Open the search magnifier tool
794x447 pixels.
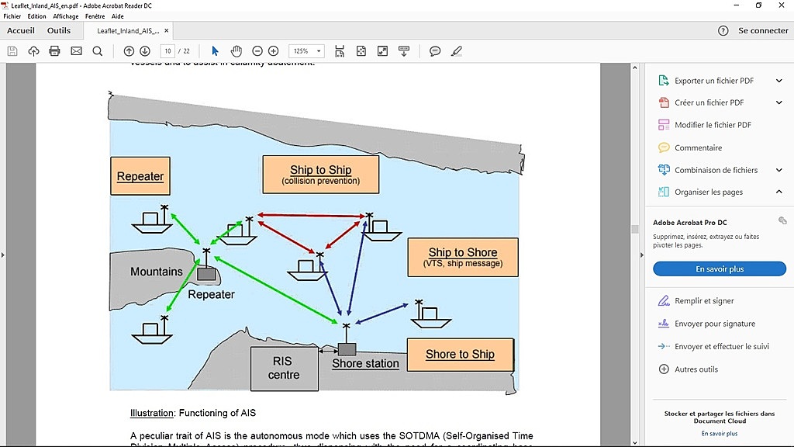pyautogui.click(x=98, y=51)
